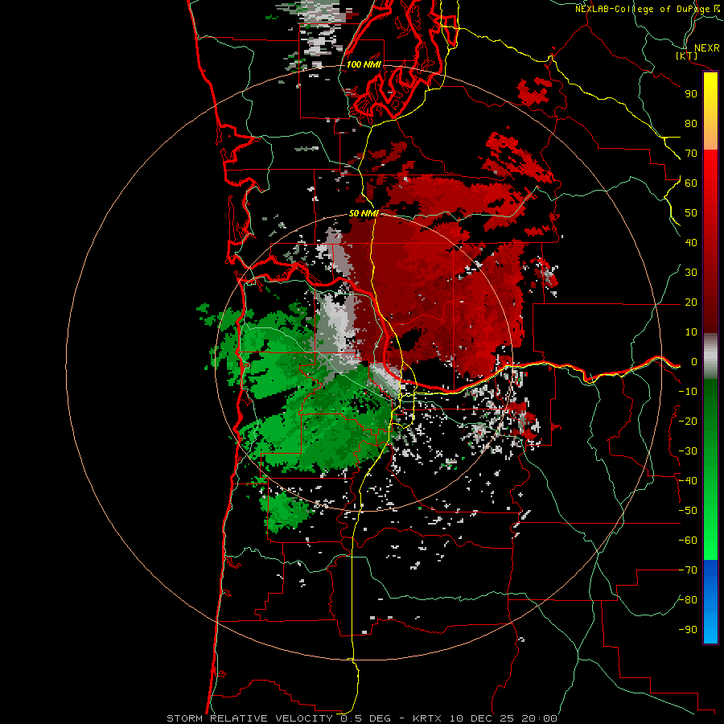The image size is (724, 724).
Task: Click the KRTX station identifier in caption
Action: pyautogui.click(x=427, y=718)
